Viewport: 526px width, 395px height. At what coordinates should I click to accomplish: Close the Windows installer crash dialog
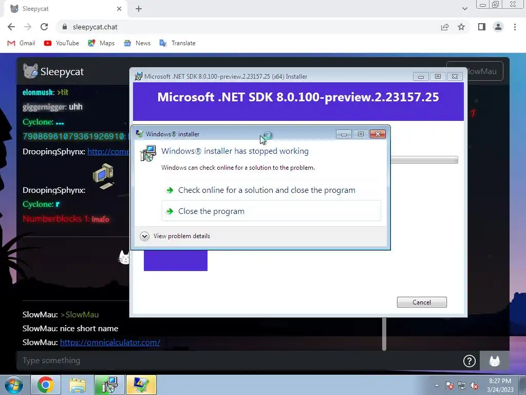click(378, 134)
